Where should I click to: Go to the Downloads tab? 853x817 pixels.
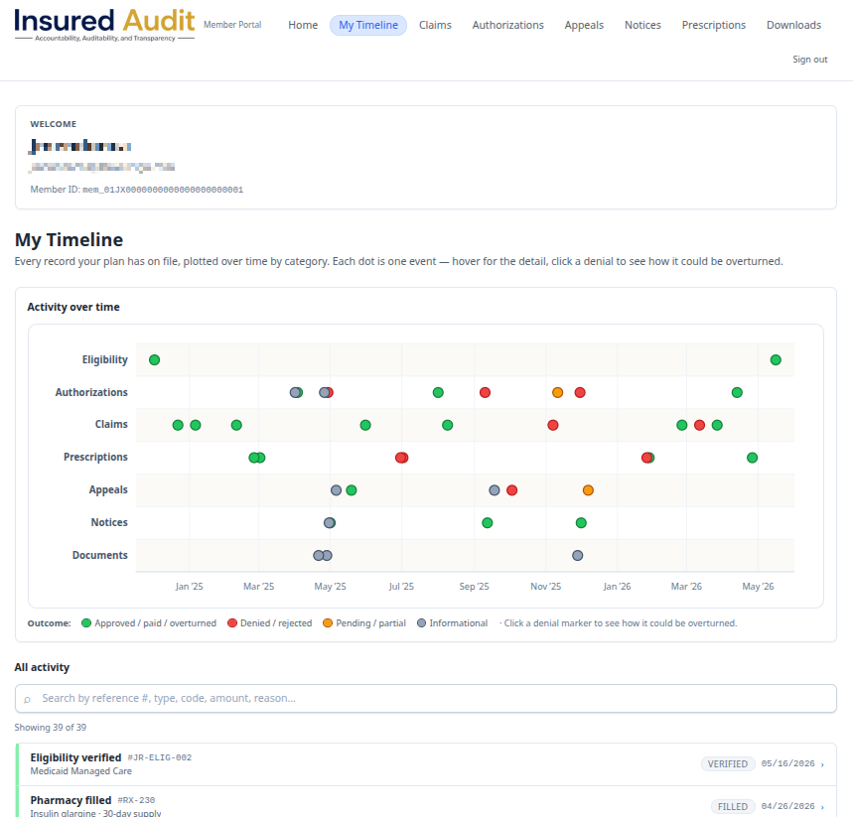point(793,25)
